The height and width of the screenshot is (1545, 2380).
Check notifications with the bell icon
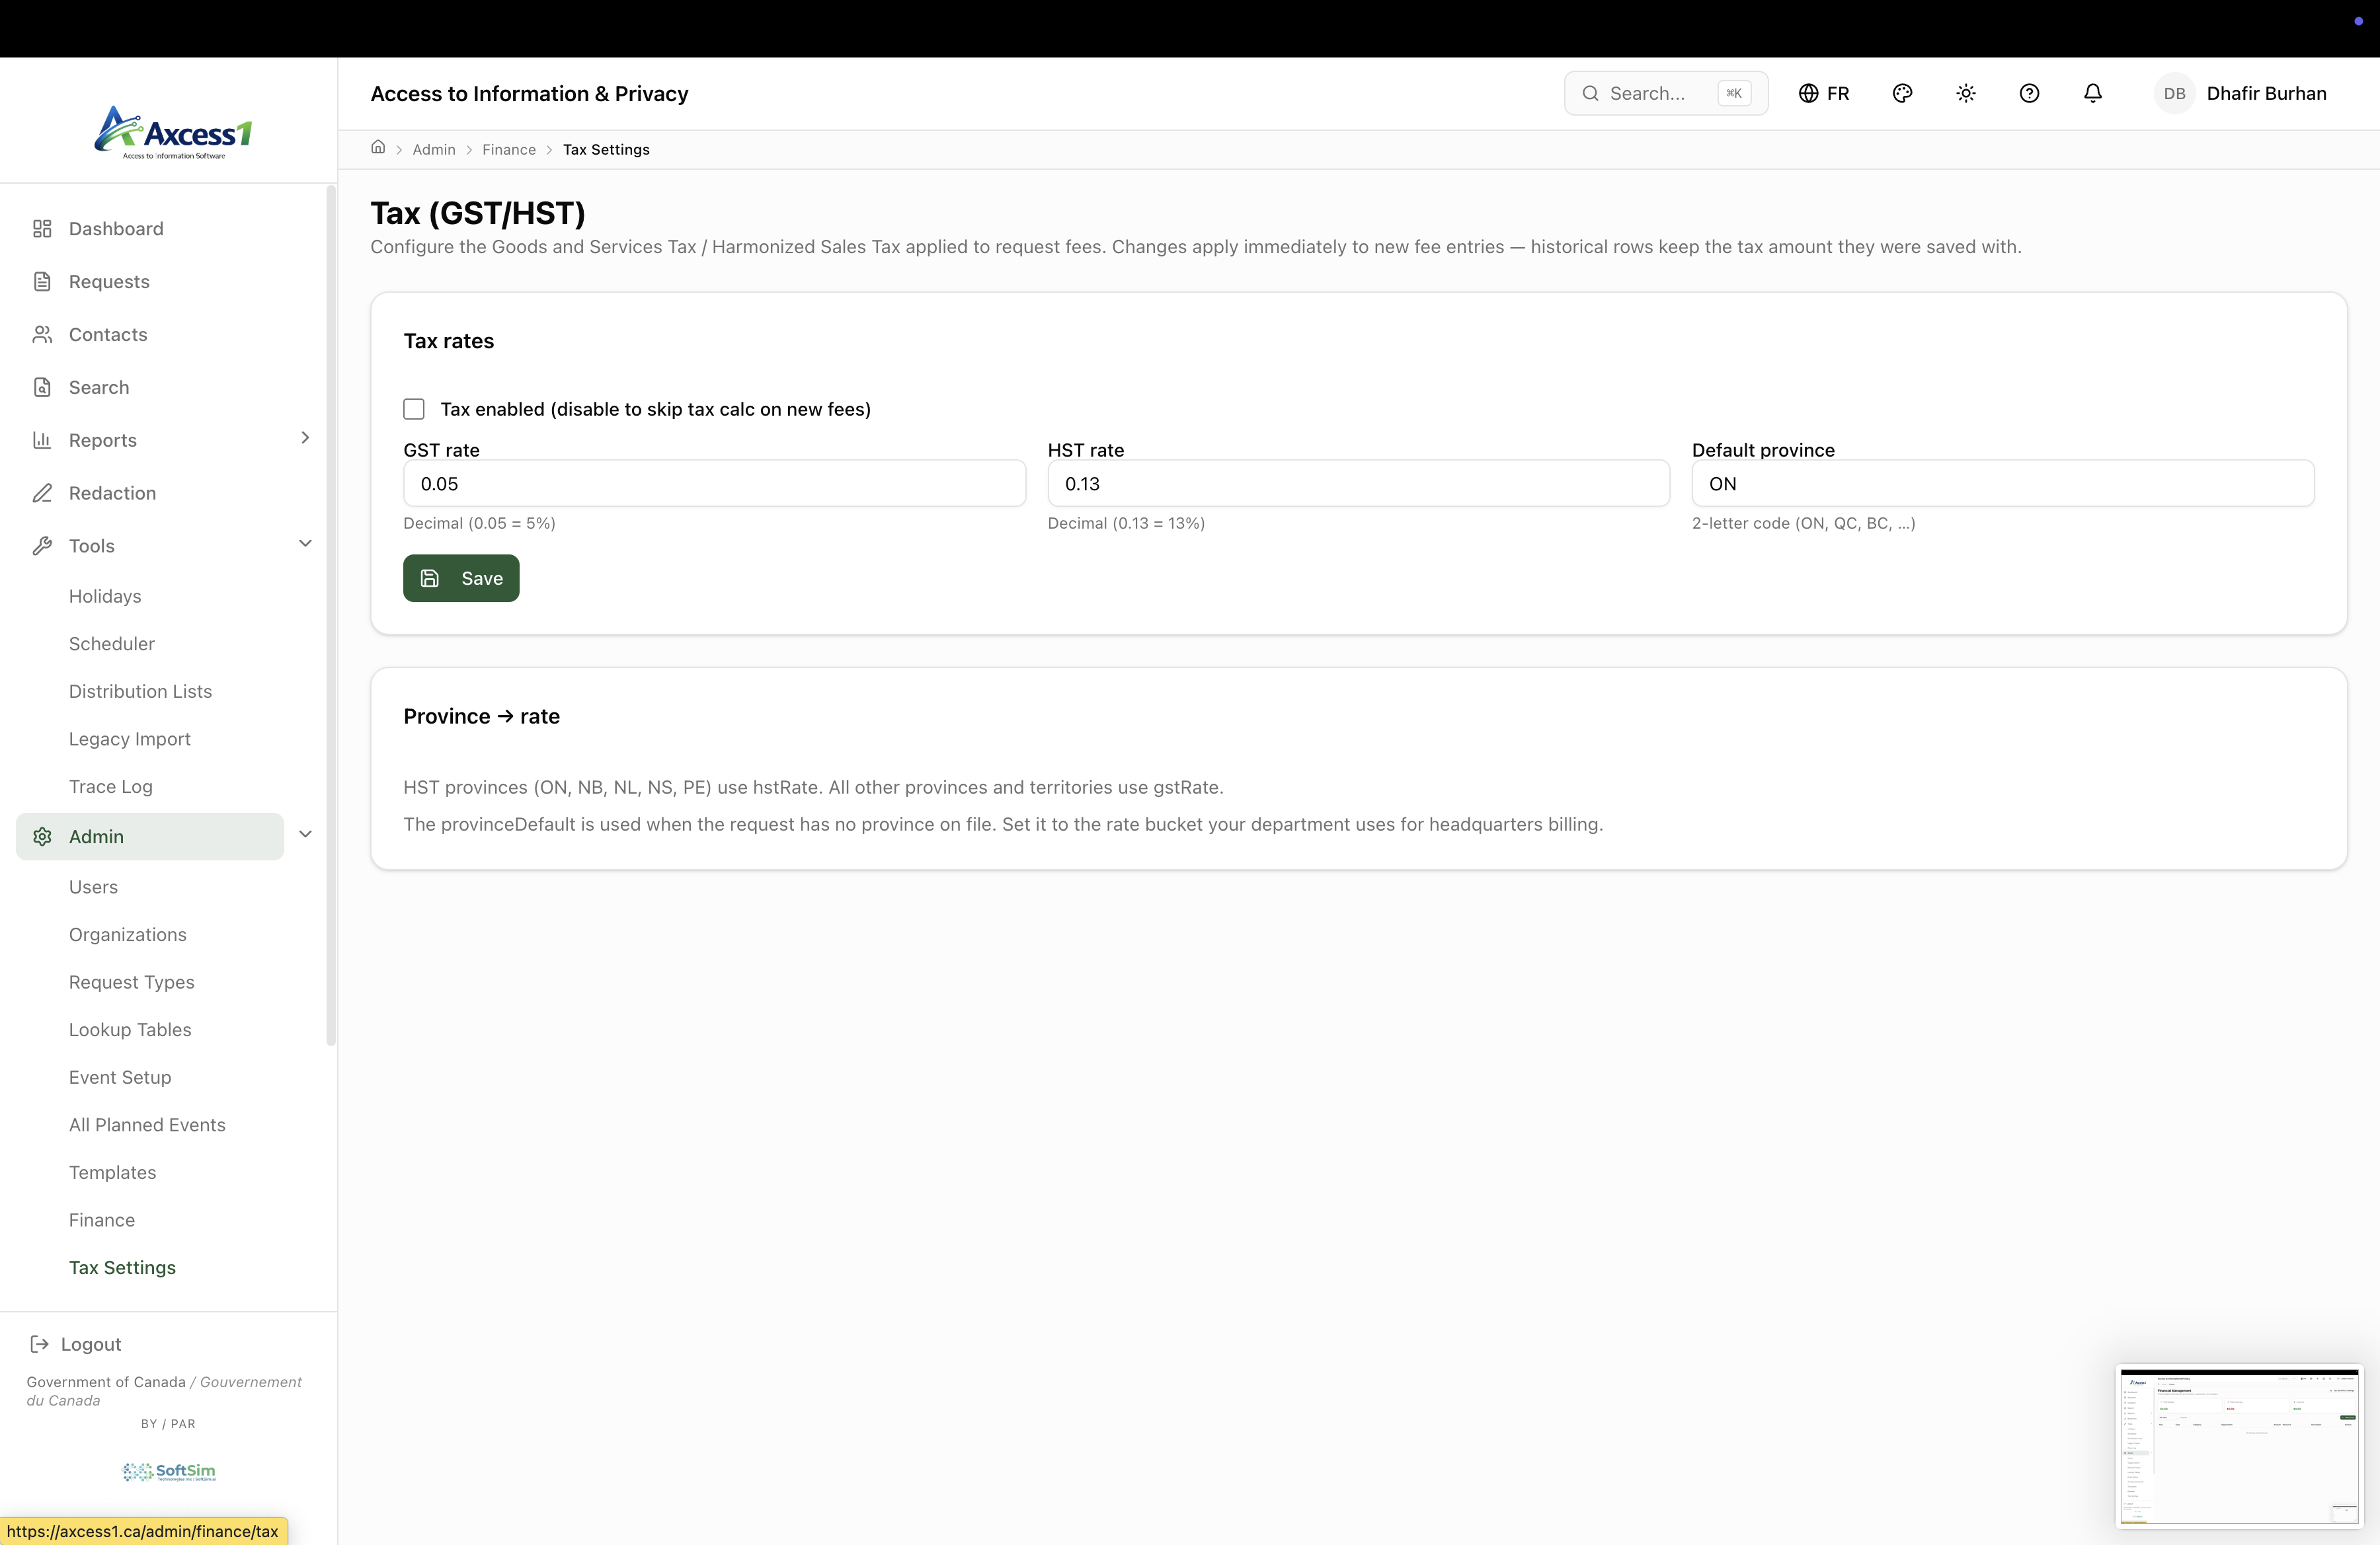[x=2092, y=93]
